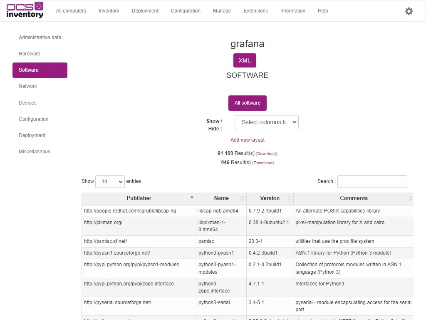
Task: Go to Administrative data section
Action: tap(40, 37)
